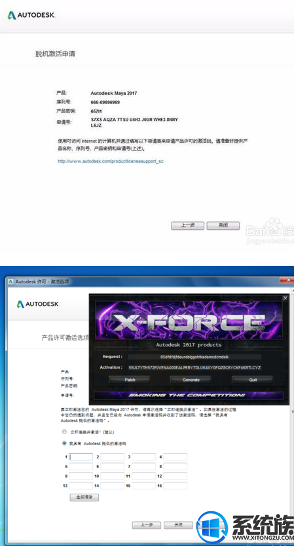Image resolution: width=294 pixels, height=546 pixels.
Task: Select 我具有 Autodesk 提供的激活码 radio option
Action: coord(64,444)
